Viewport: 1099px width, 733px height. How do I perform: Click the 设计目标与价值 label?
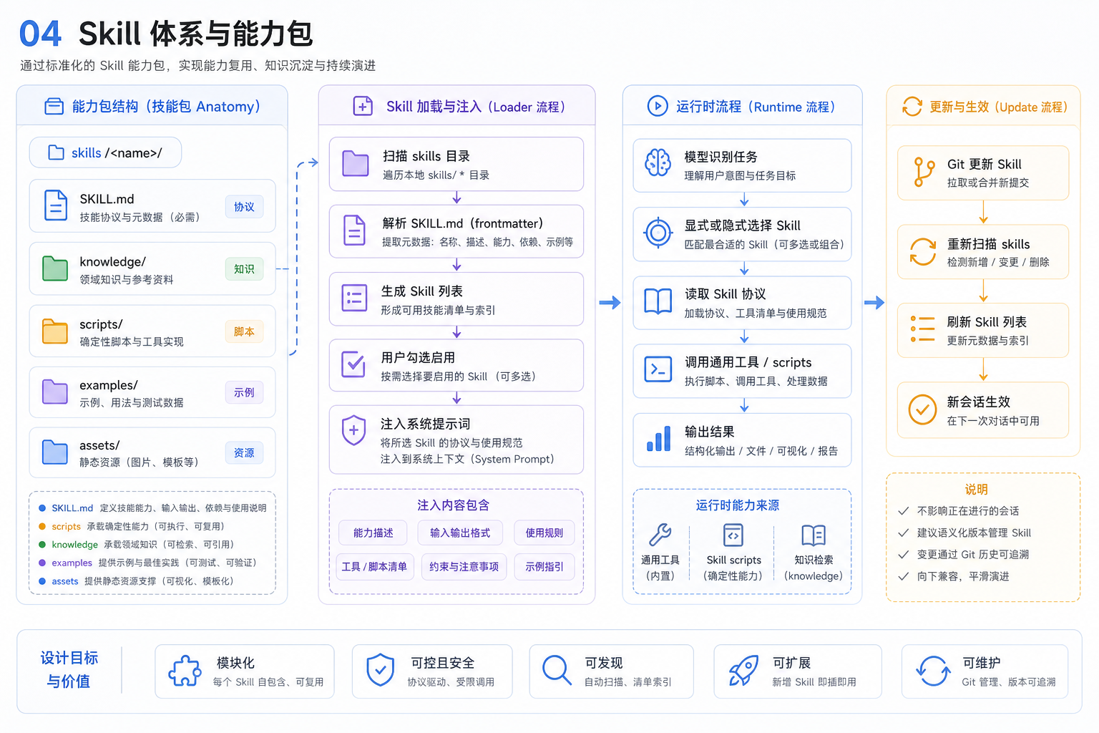[x=69, y=669]
